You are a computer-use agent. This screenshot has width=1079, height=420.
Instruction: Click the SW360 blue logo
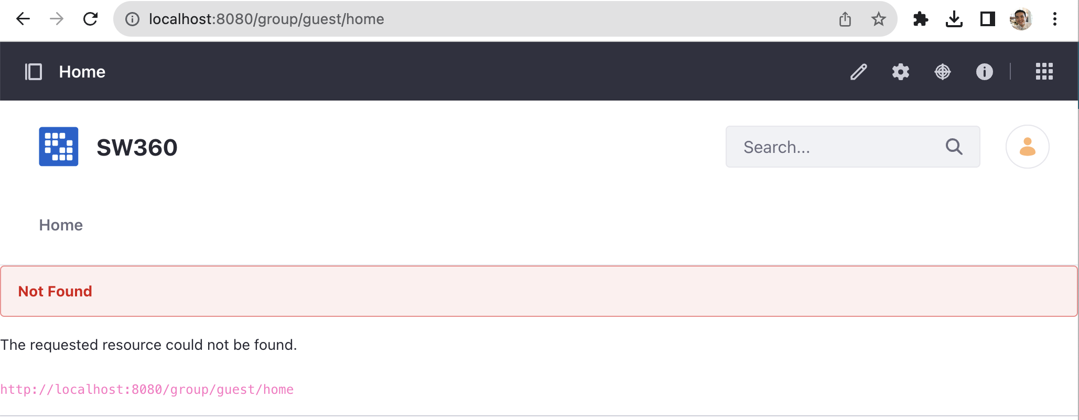[x=59, y=147]
